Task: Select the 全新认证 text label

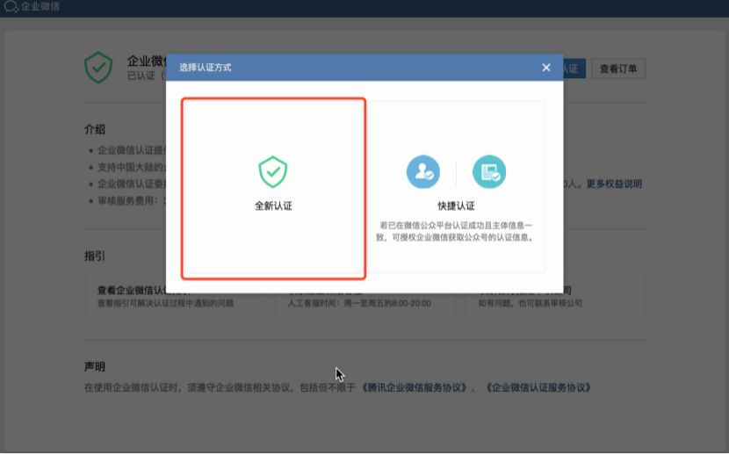Action: click(x=273, y=206)
